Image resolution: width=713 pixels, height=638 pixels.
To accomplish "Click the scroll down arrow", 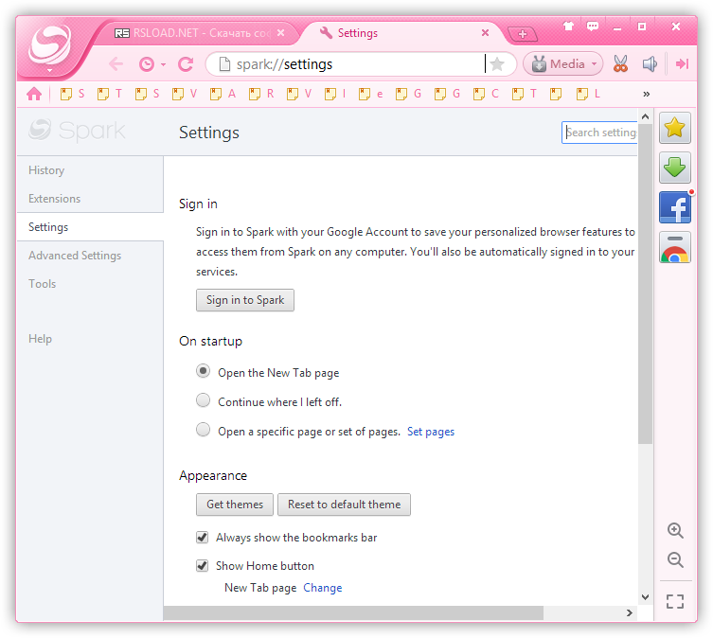I will (x=645, y=597).
